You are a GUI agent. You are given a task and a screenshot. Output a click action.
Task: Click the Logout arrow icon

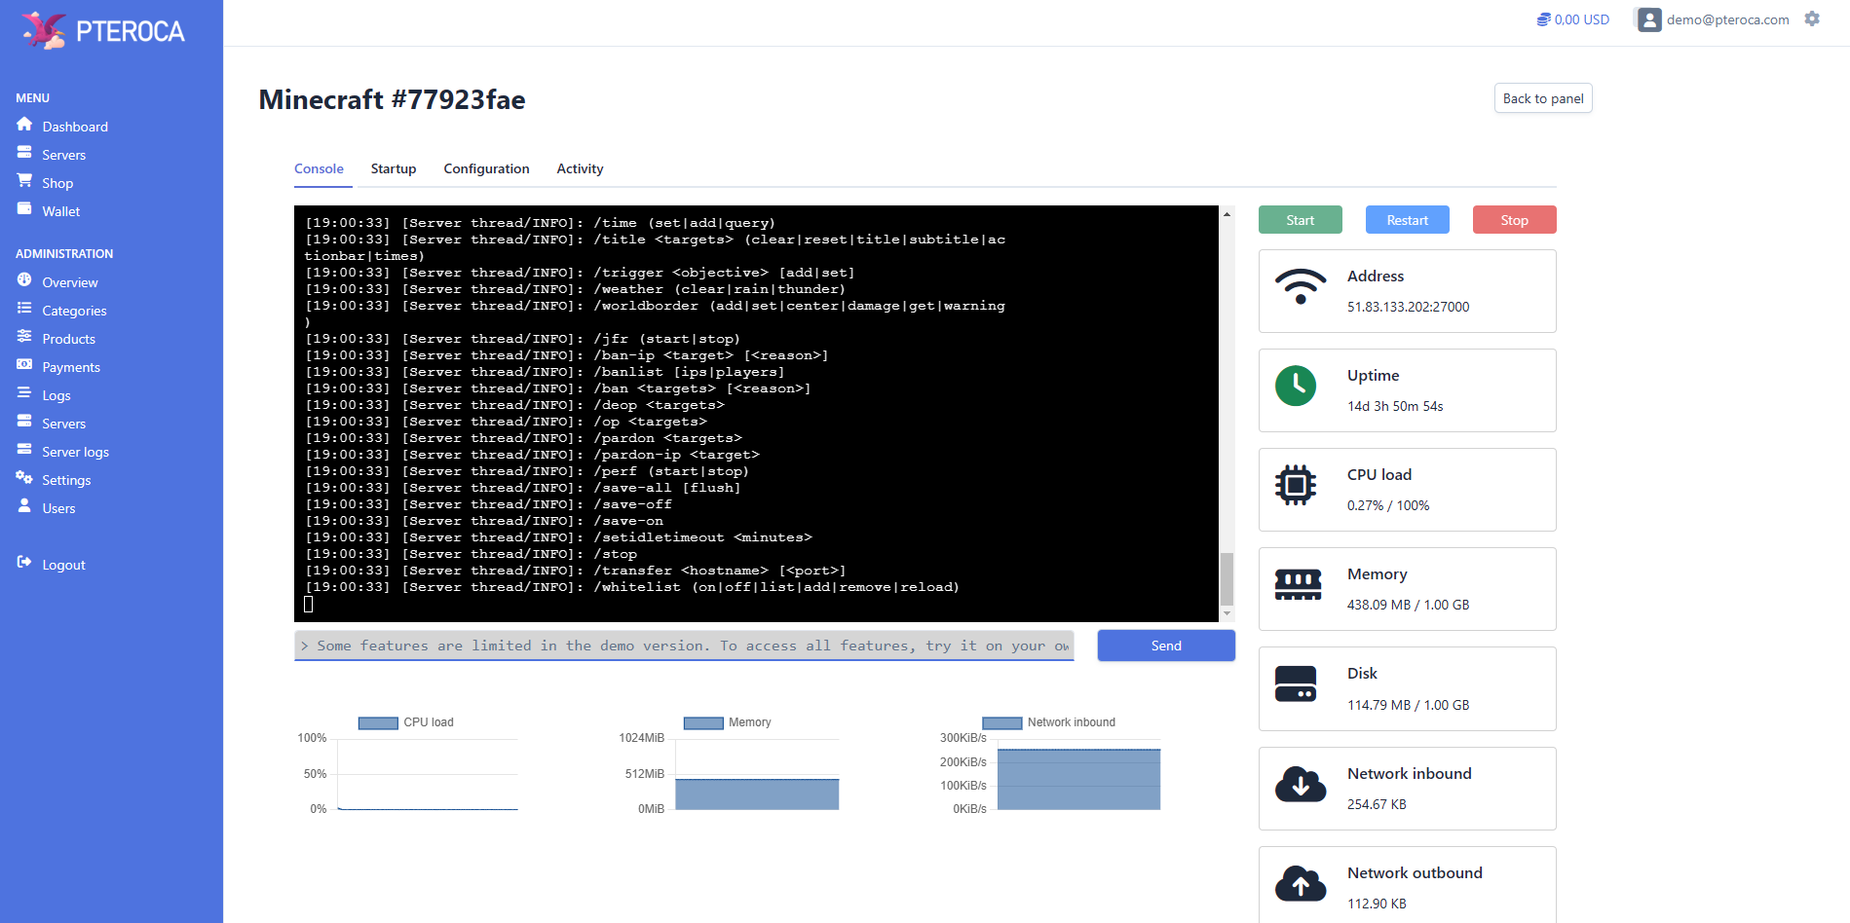pos(24,563)
